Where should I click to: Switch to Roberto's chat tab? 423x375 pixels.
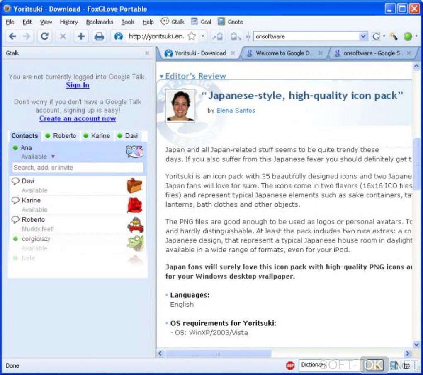coord(61,136)
